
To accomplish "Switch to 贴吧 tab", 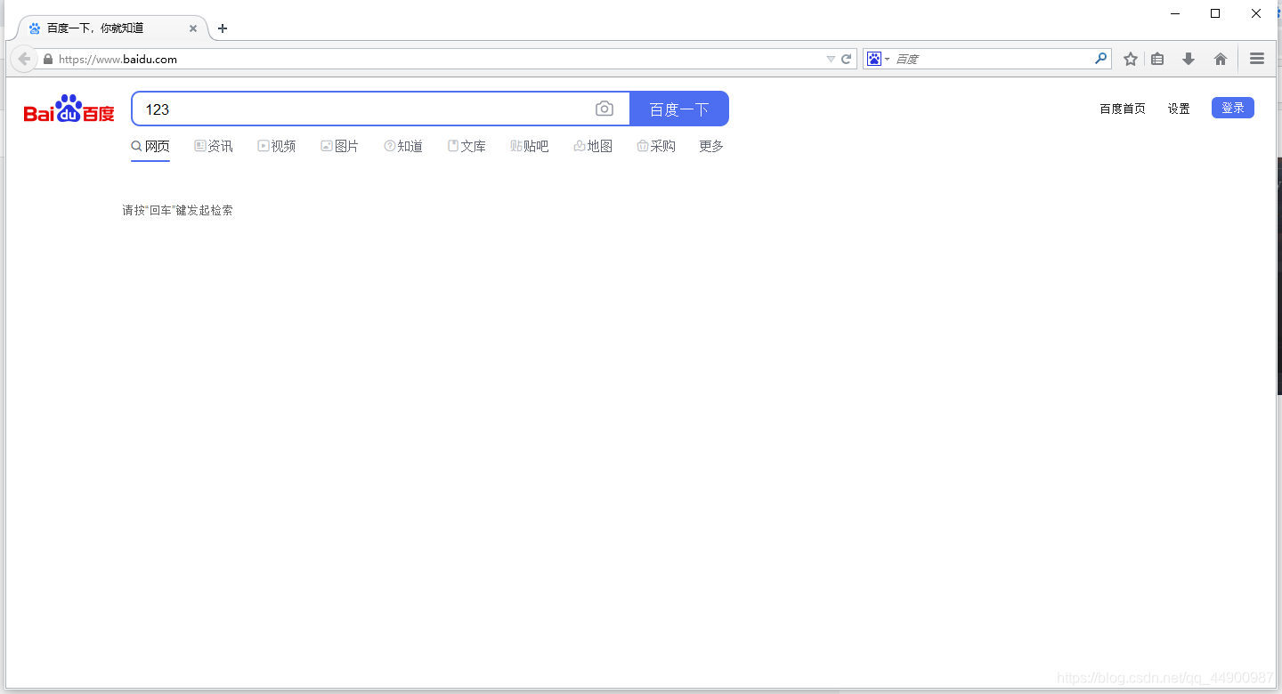I will tap(530, 146).
